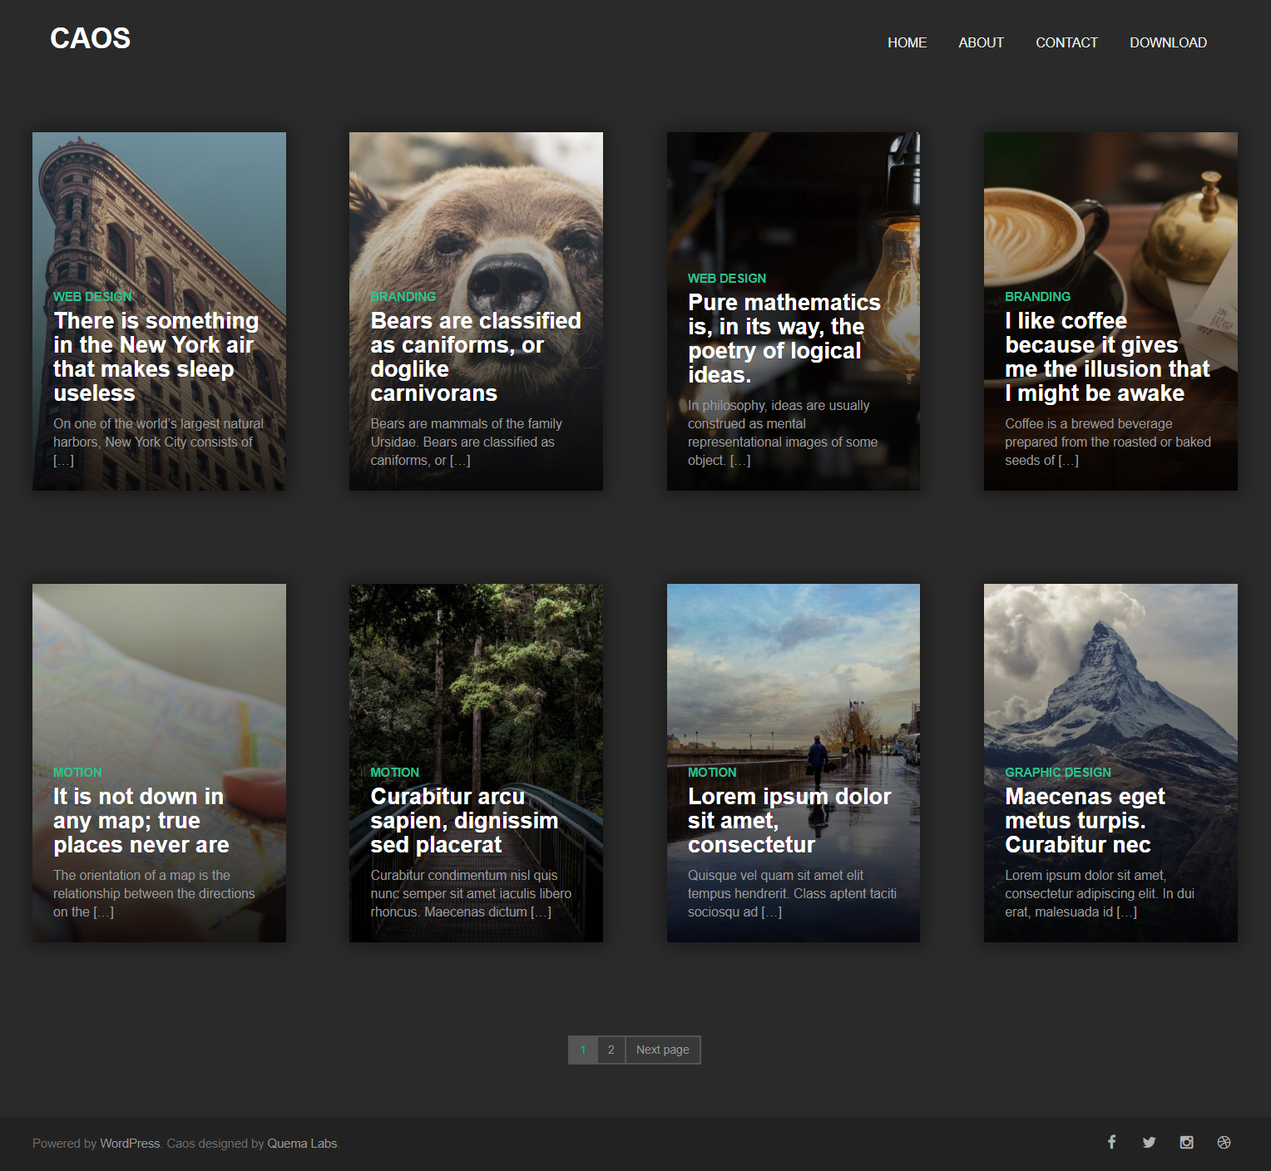
Task: Click the CAOS site logo
Action: [x=90, y=38]
